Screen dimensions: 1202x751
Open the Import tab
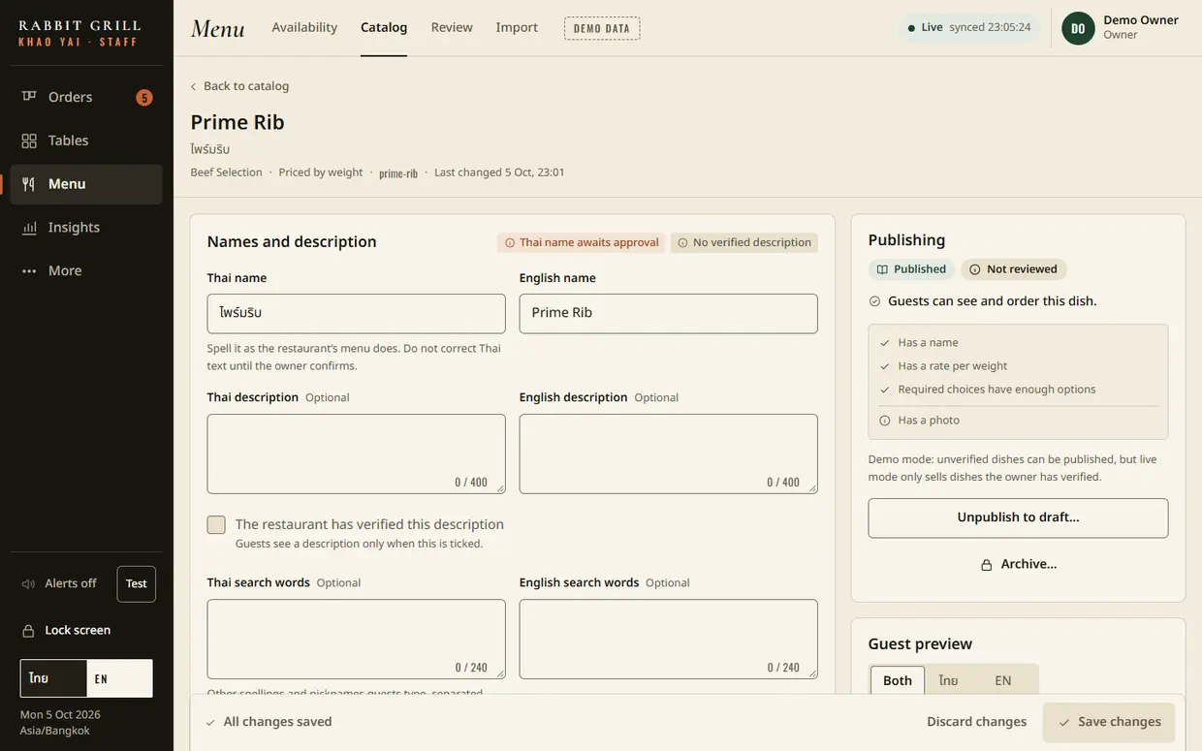pyautogui.click(x=517, y=28)
